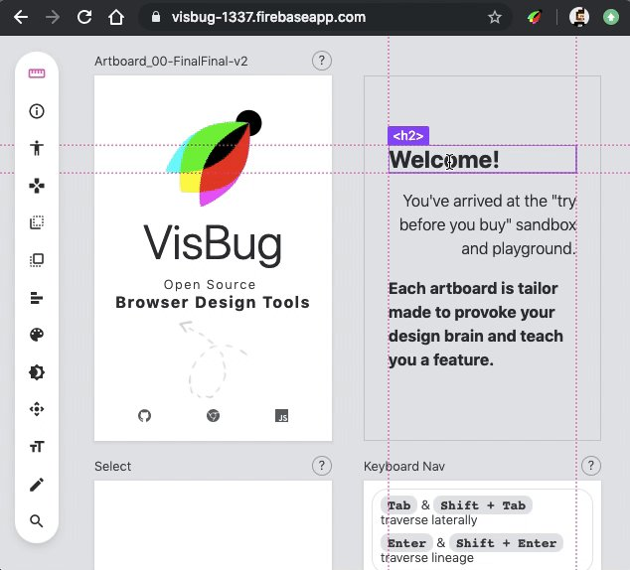The width and height of the screenshot is (630, 570).
Task: Reload the current page
Action: [x=84, y=17]
